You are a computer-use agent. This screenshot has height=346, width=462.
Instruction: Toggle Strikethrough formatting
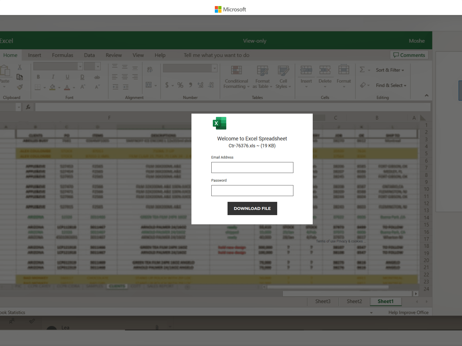click(x=97, y=77)
